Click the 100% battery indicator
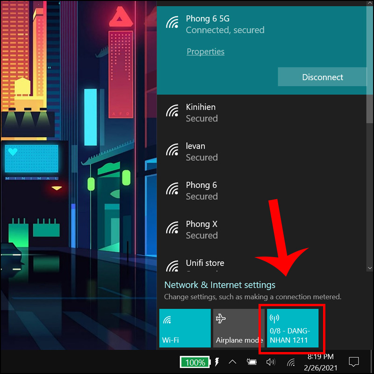Viewport: 374px width, 374px height. tap(195, 362)
